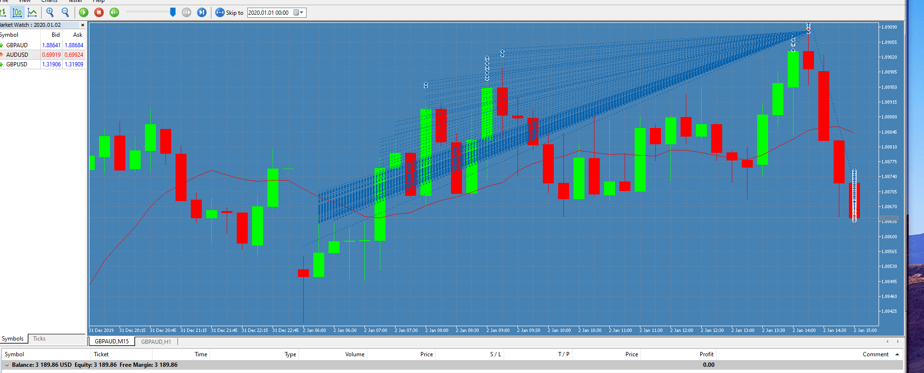Switch to the Symbols tab

coord(13,339)
